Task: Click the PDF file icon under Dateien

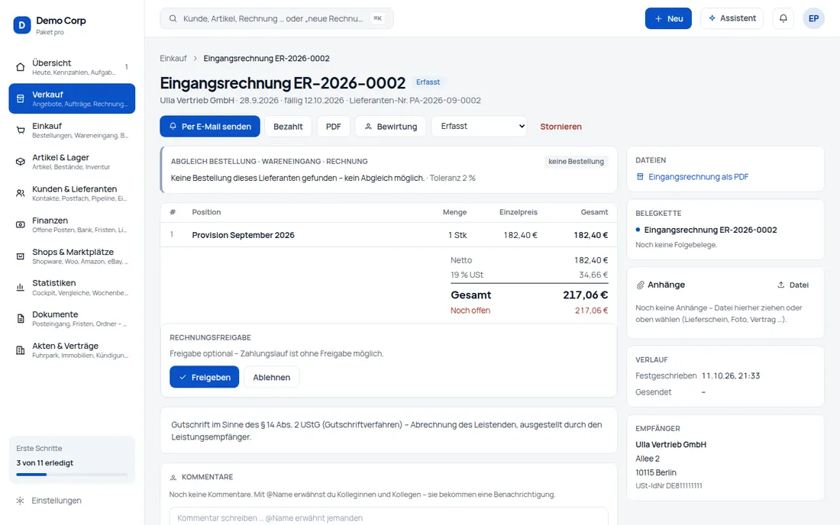Action: tap(640, 176)
